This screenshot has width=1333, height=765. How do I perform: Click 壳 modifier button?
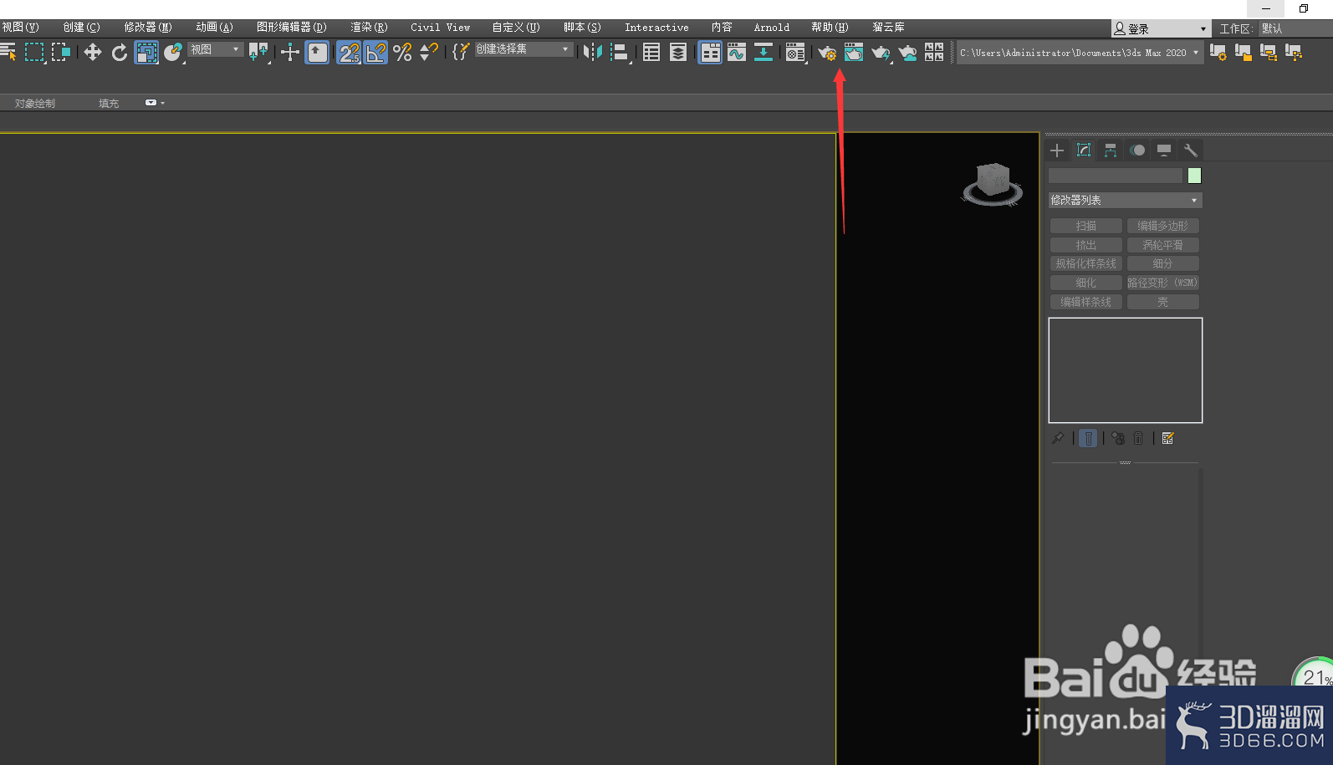click(x=1163, y=302)
